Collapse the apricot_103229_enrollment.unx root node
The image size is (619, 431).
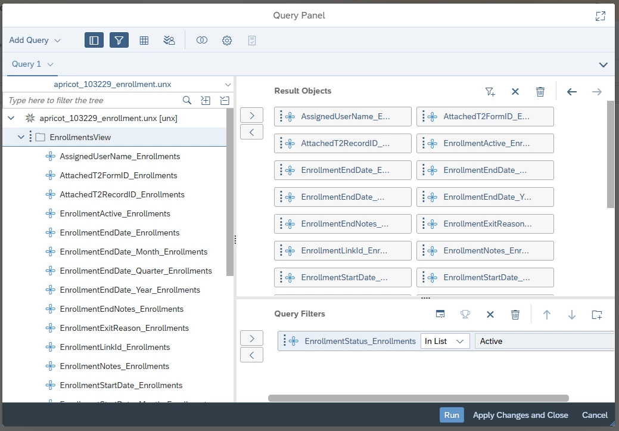[11, 118]
